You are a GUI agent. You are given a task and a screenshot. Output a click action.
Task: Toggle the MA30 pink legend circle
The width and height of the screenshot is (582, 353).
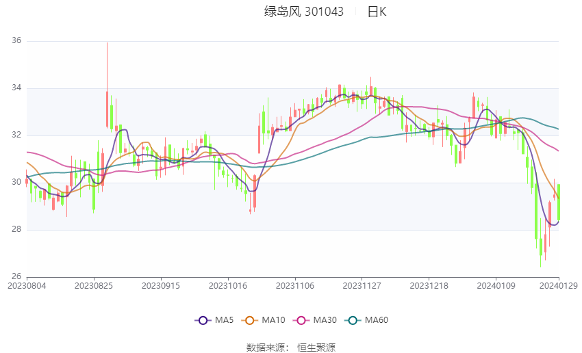click(301, 320)
